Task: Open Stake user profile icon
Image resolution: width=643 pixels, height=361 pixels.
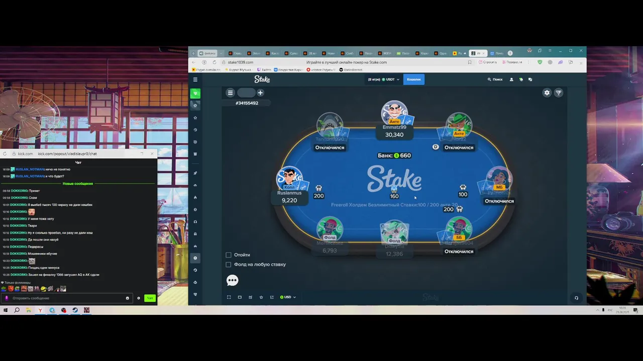Action: click(511, 79)
